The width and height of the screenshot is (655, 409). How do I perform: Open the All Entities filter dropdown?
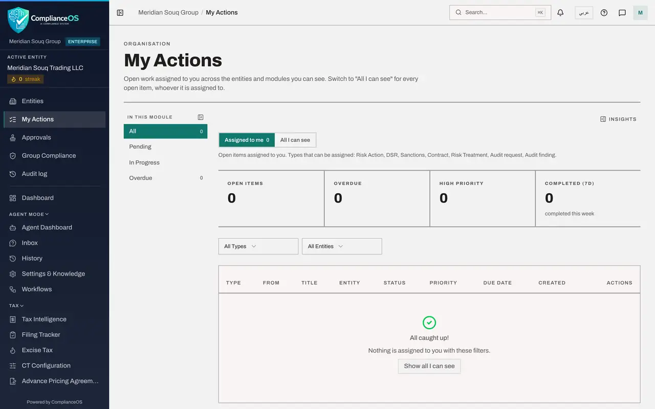point(342,246)
